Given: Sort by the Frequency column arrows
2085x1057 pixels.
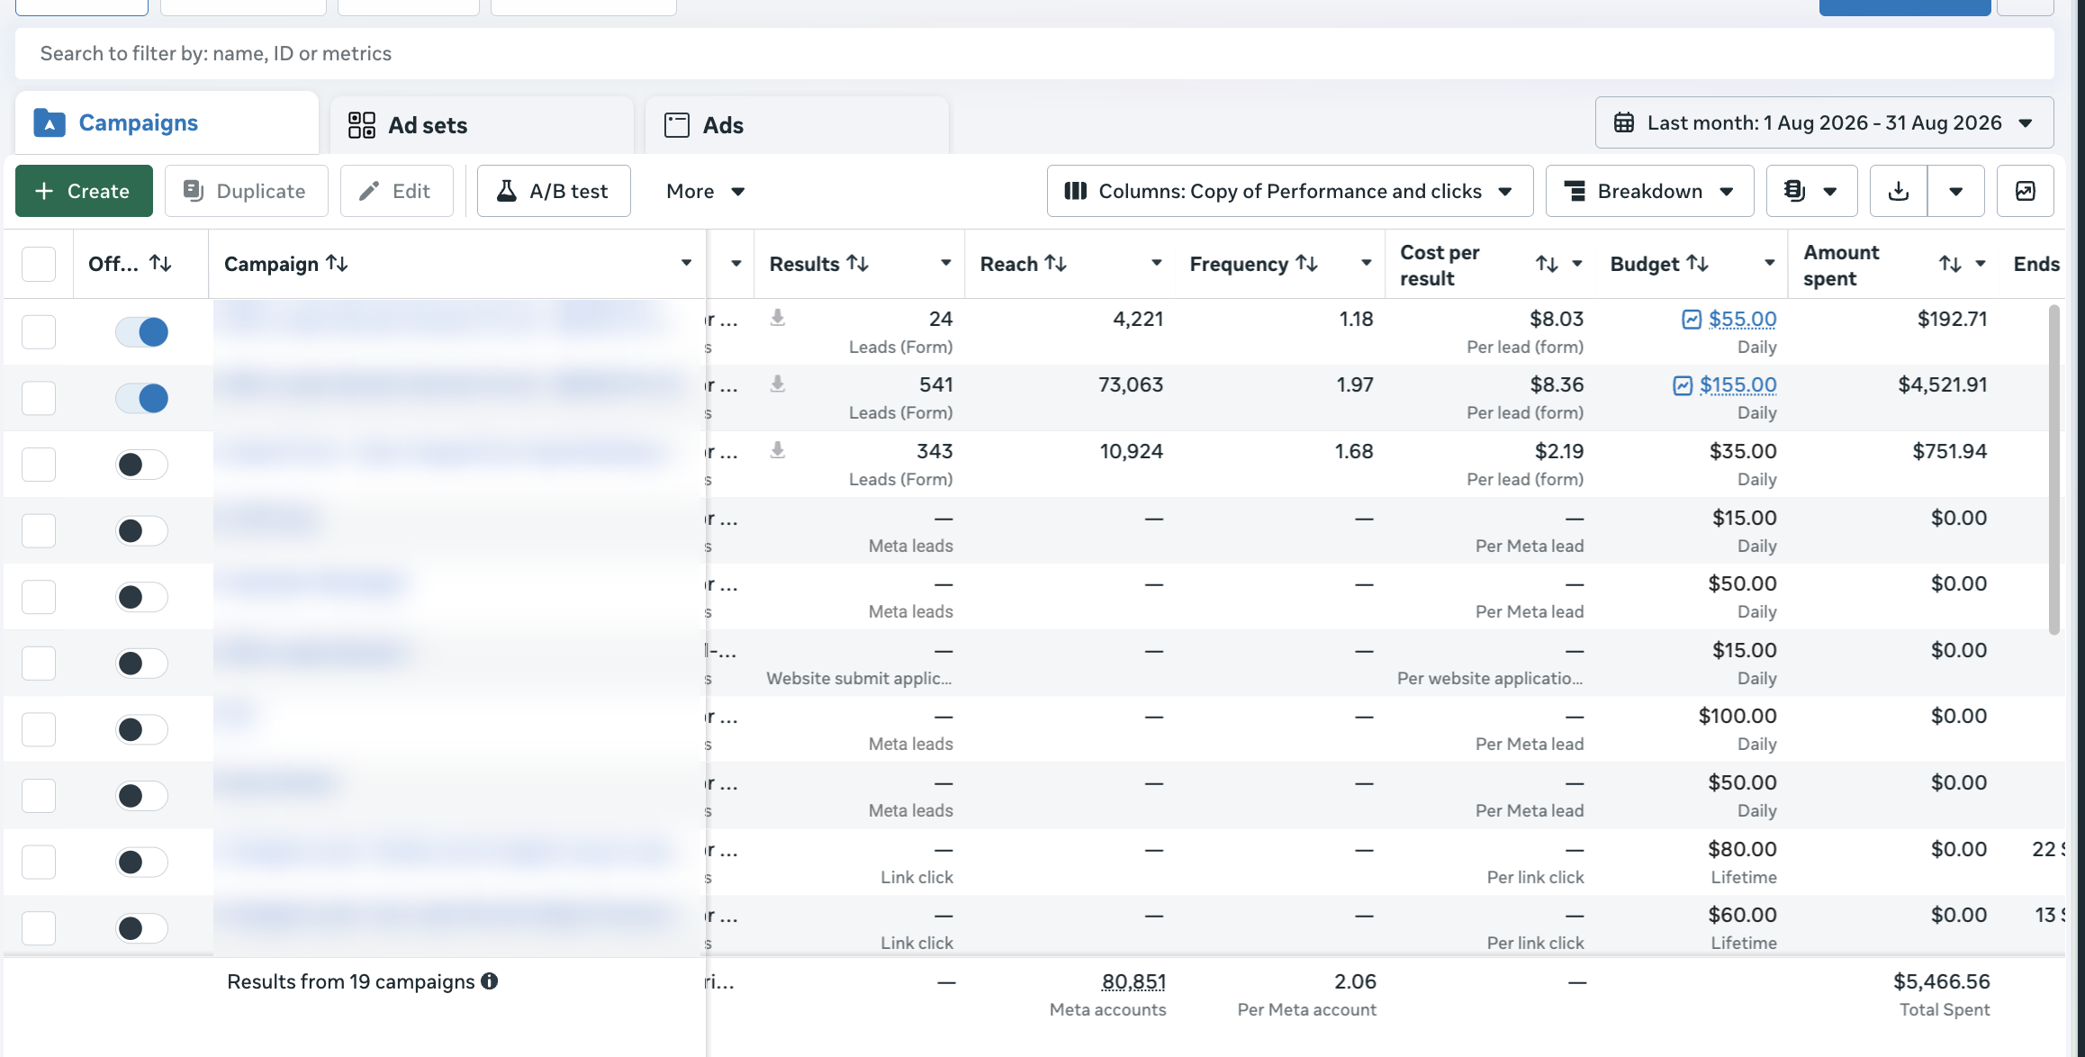Looking at the screenshot, I should pyautogui.click(x=1306, y=263).
